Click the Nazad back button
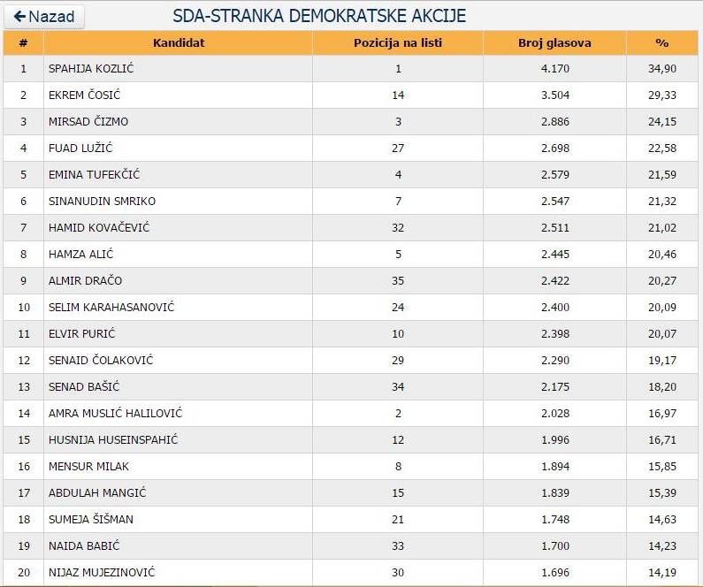Image resolution: width=703 pixels, height=587 pixels. [x=44, y=17]
